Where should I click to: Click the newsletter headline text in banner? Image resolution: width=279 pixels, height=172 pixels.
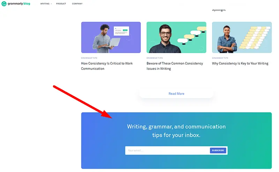176,131
